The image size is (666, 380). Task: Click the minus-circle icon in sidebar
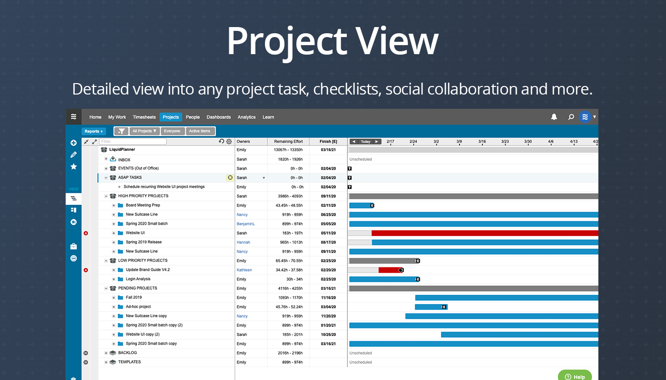click(x=73, y=258)
